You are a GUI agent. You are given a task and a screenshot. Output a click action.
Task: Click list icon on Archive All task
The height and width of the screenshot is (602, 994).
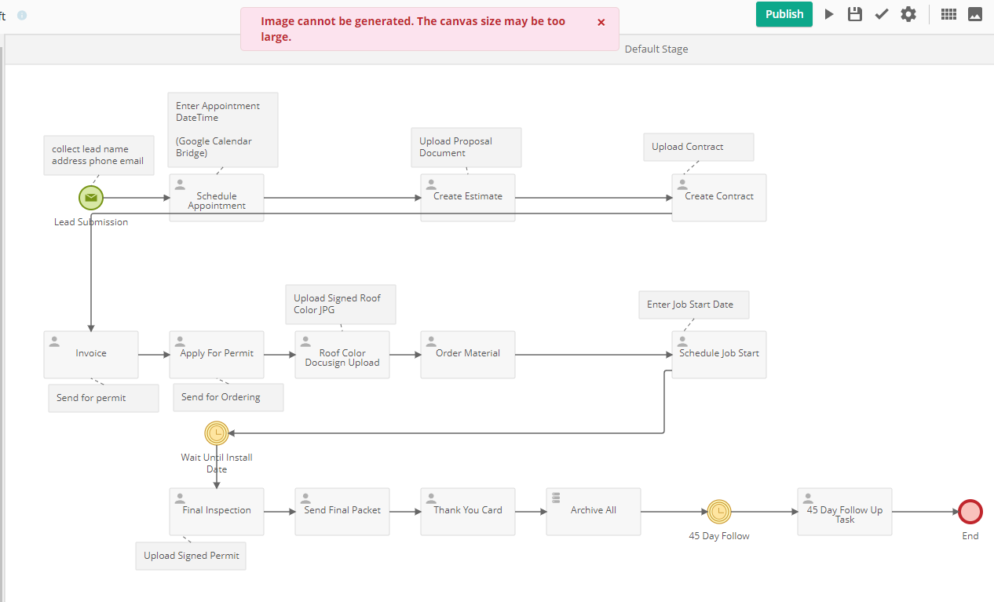tap(556, 498)
